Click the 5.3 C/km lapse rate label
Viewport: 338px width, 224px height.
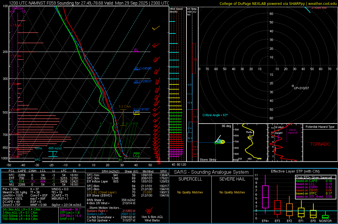[x=125, y=107]
